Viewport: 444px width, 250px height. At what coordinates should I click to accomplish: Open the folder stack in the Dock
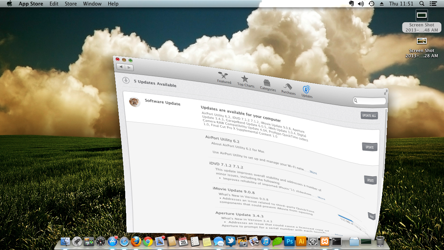coord(354,241)
